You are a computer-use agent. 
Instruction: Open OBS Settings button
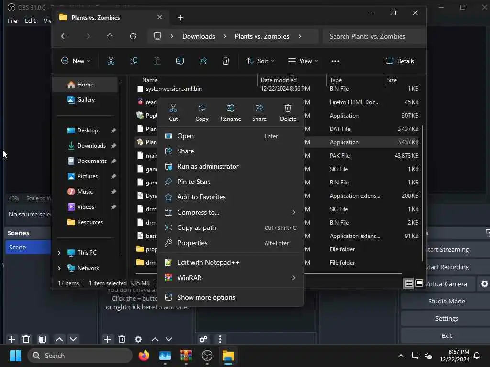click(446, 319)
